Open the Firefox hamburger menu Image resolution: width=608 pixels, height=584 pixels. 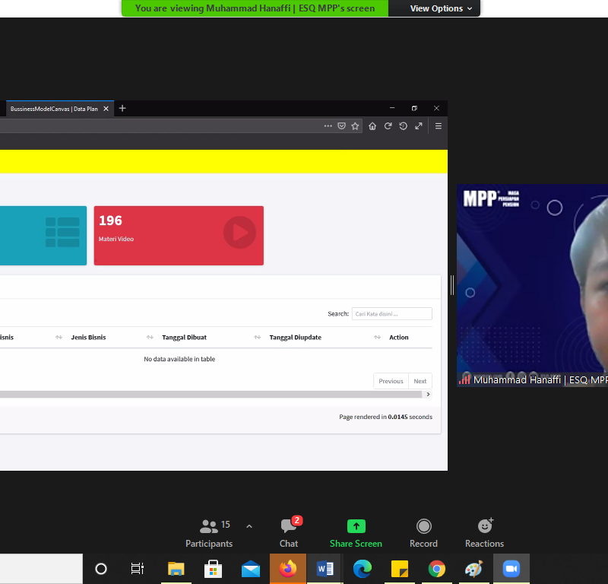pos(438,126)
